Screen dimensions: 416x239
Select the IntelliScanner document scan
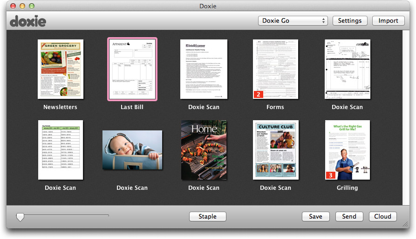point(204,69)
